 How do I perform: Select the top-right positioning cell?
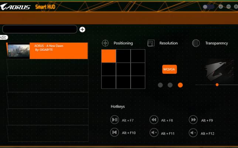[138, 56]
